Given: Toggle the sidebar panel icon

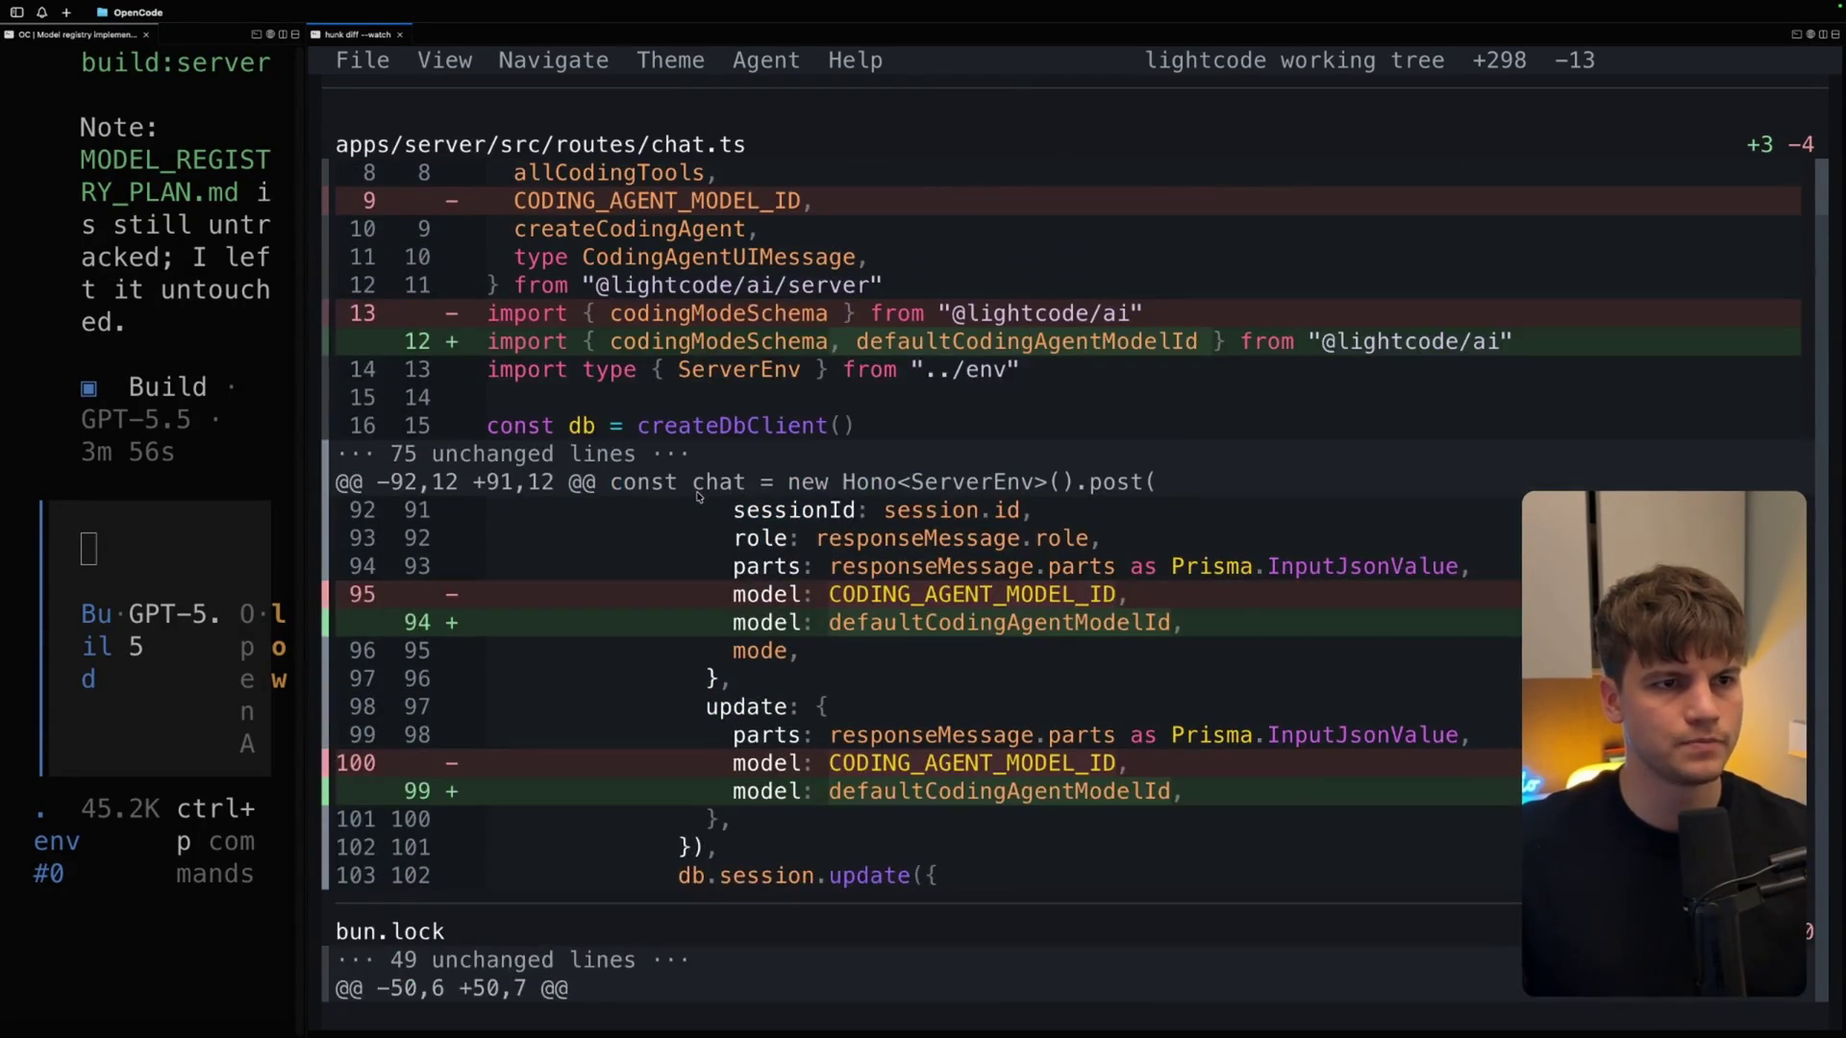Looking at the screenshot, I should point(16,12).
